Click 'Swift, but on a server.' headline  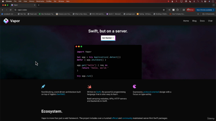(x=108, y=31)
